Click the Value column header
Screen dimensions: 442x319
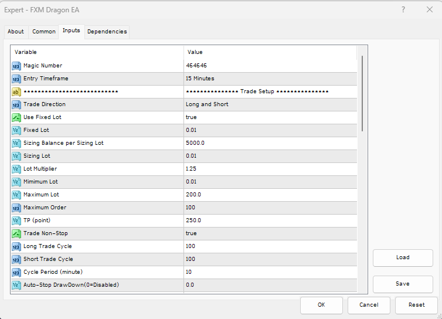coord(270,52)
